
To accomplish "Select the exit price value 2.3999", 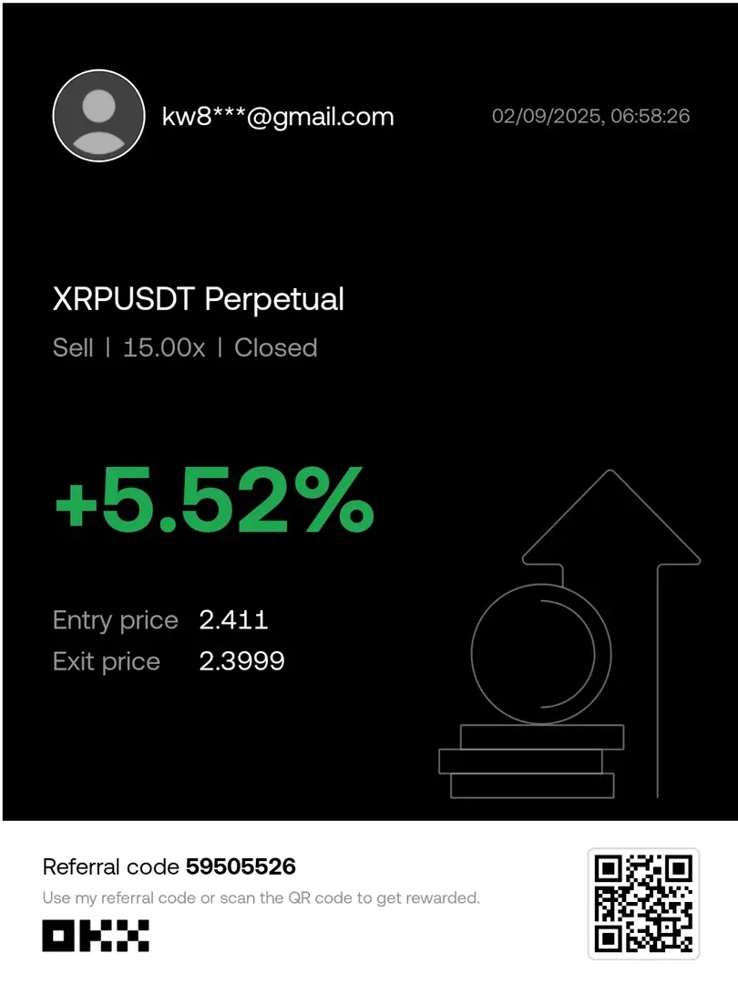I will tap(241, 661).
